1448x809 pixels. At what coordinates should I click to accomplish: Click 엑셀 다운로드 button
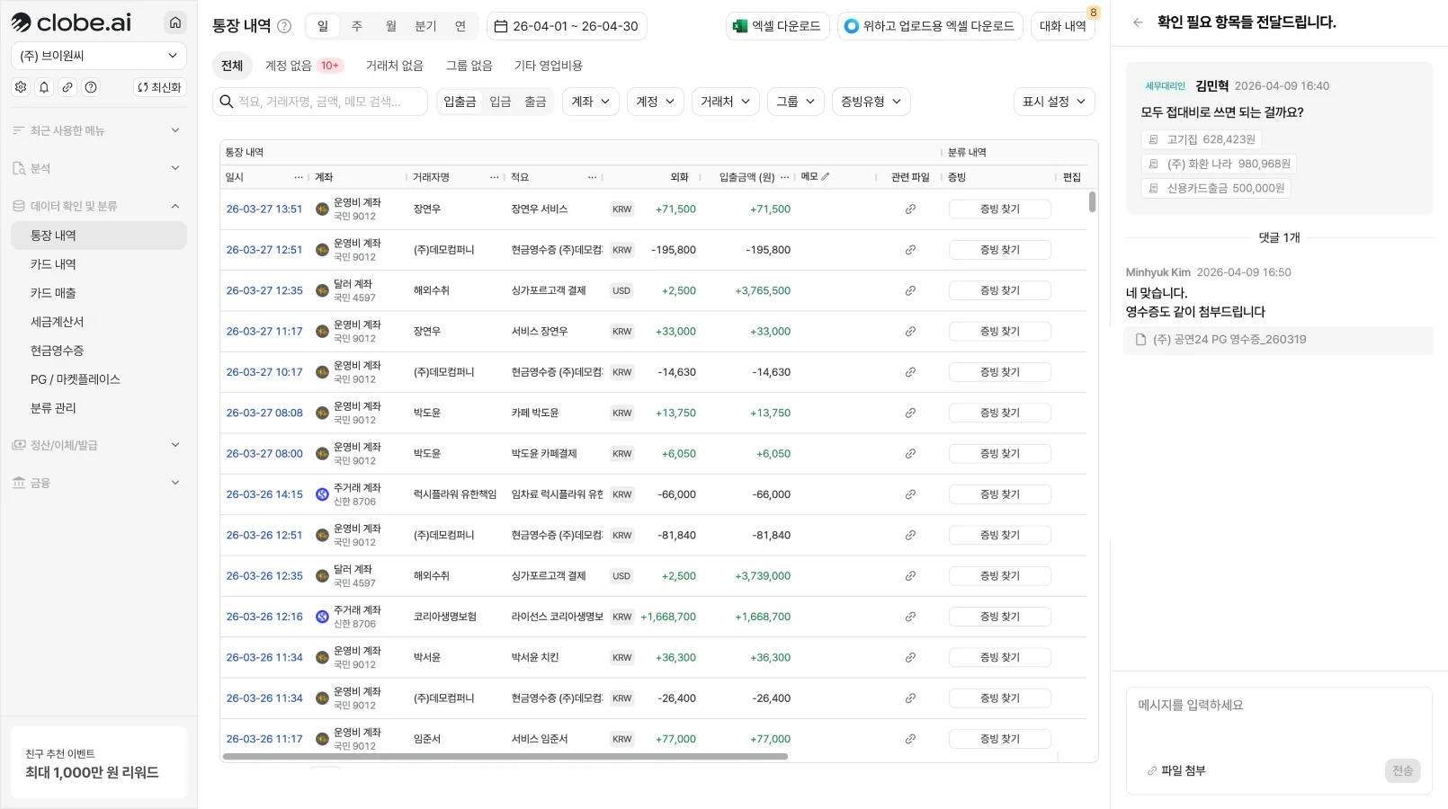pyautogui.click(x=776, y=26)
